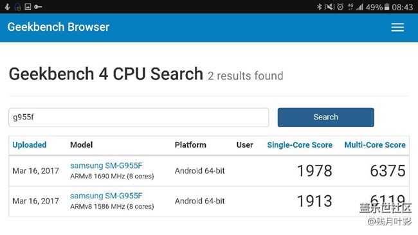Screen dimensions: 418x235
Task: Focus the search field containing g955f
Action: pyautogui.click(x=139, y=117)
